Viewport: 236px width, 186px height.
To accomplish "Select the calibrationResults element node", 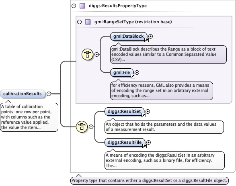I will [x=23, y=94].
